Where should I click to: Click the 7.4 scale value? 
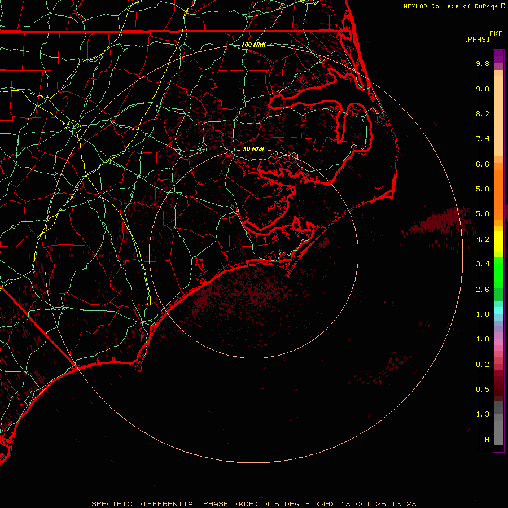483,139
